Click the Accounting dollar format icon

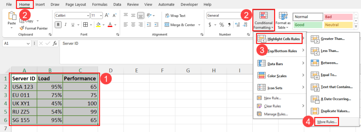click(x=210, y=25)
